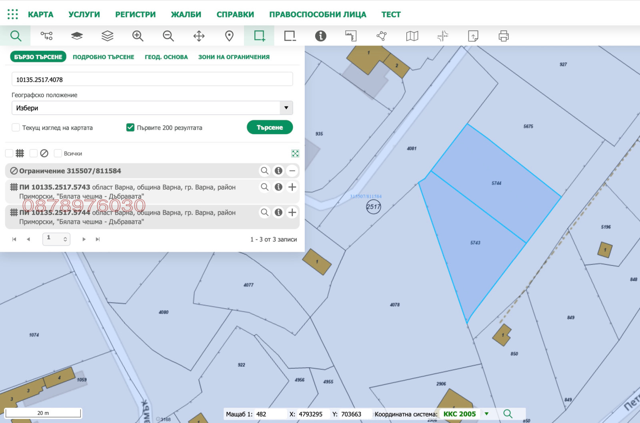Viewport: 640px width, 423px height.
Task: Click the zoom out magnifier tool
Action: click(168, 36)
